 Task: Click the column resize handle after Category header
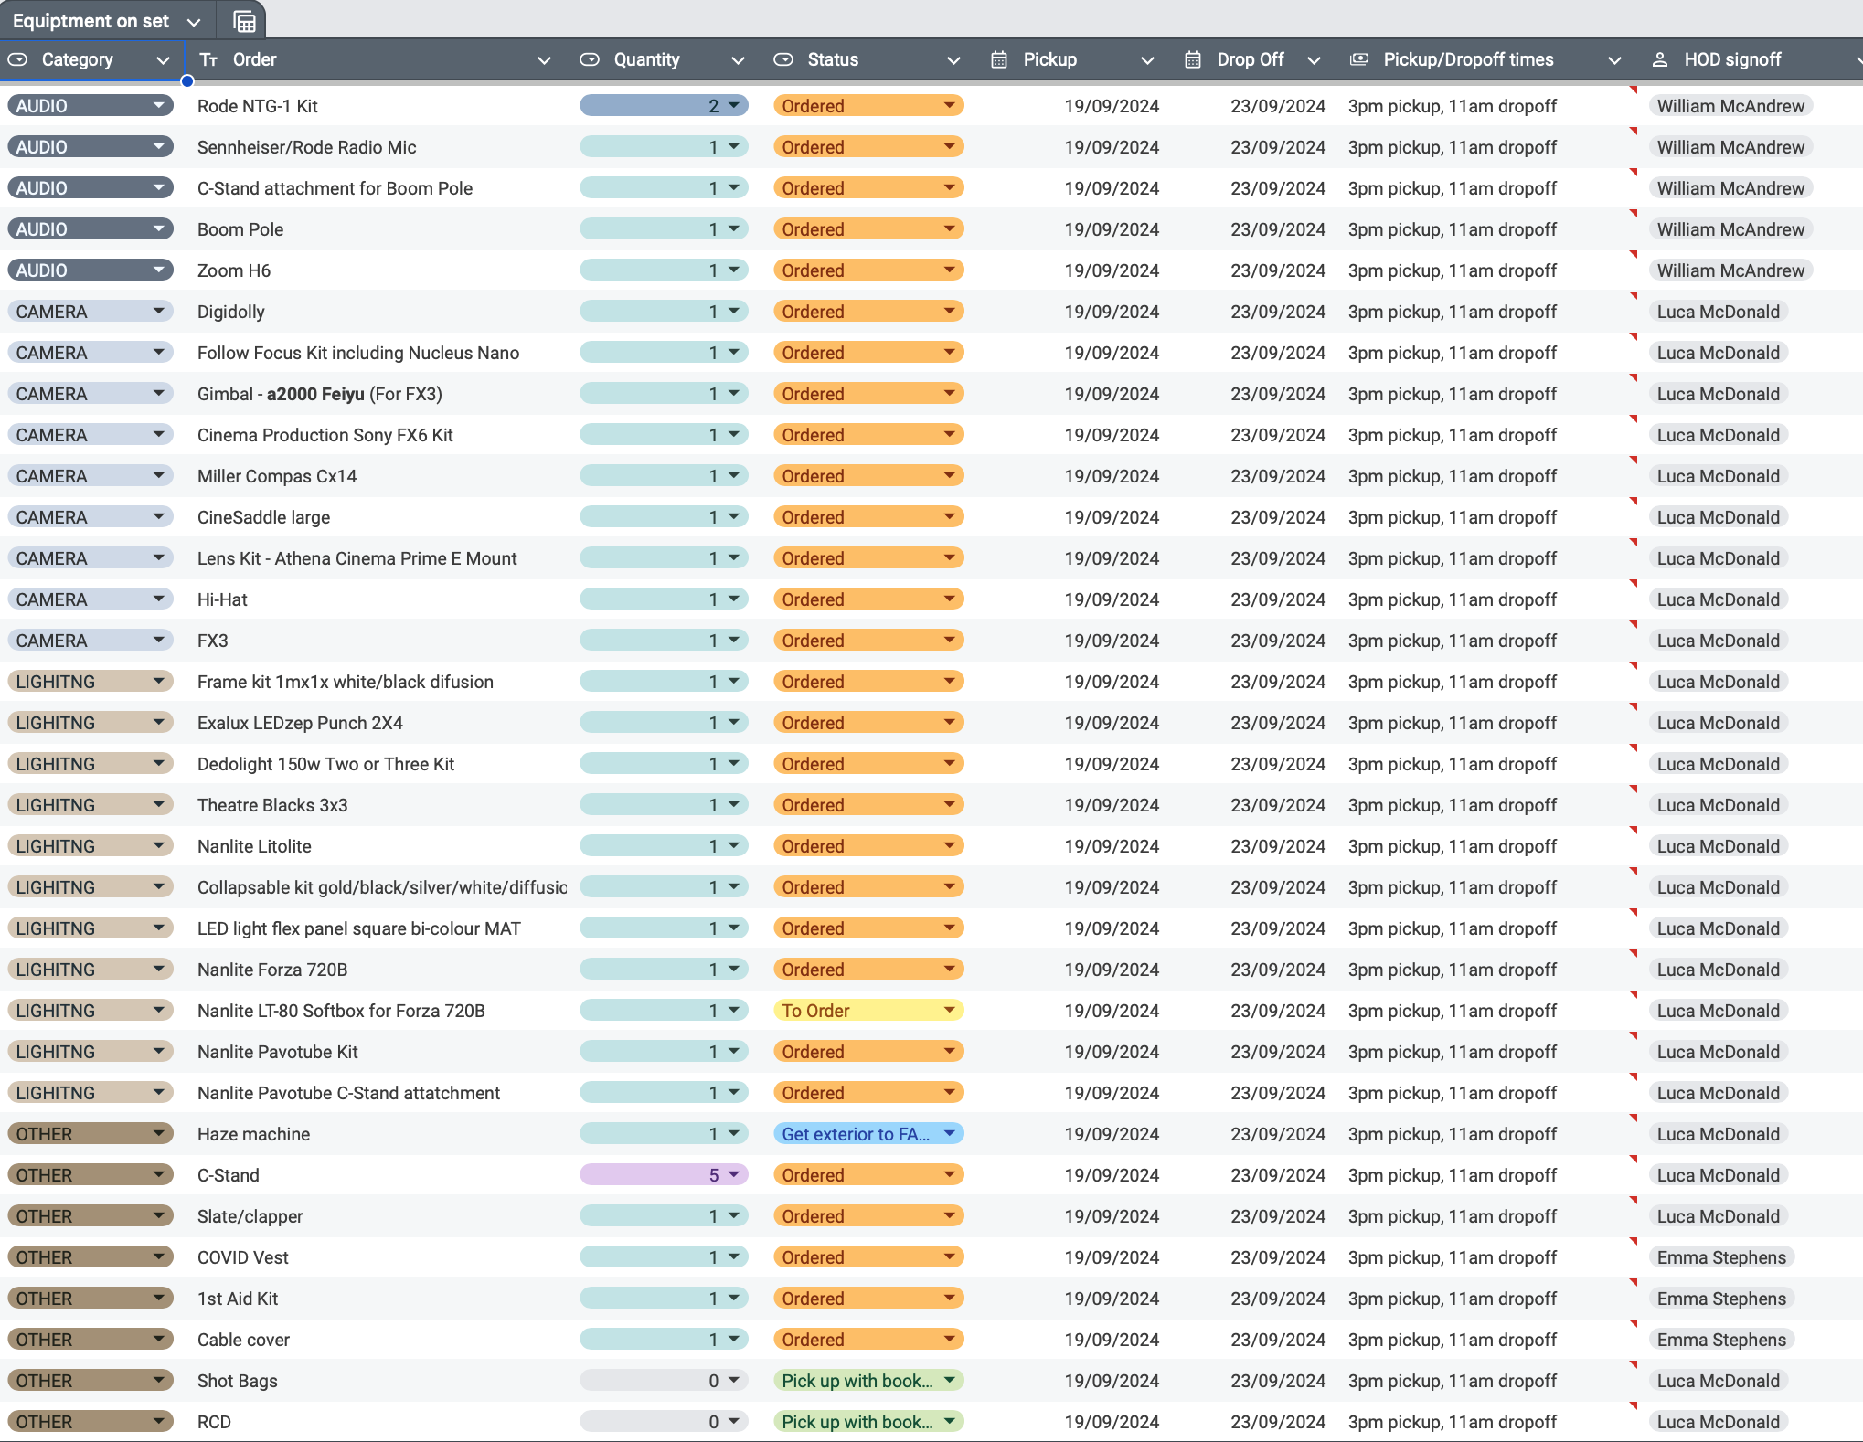[x=186, y=80]
